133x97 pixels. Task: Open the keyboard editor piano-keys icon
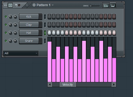[113, 6]
